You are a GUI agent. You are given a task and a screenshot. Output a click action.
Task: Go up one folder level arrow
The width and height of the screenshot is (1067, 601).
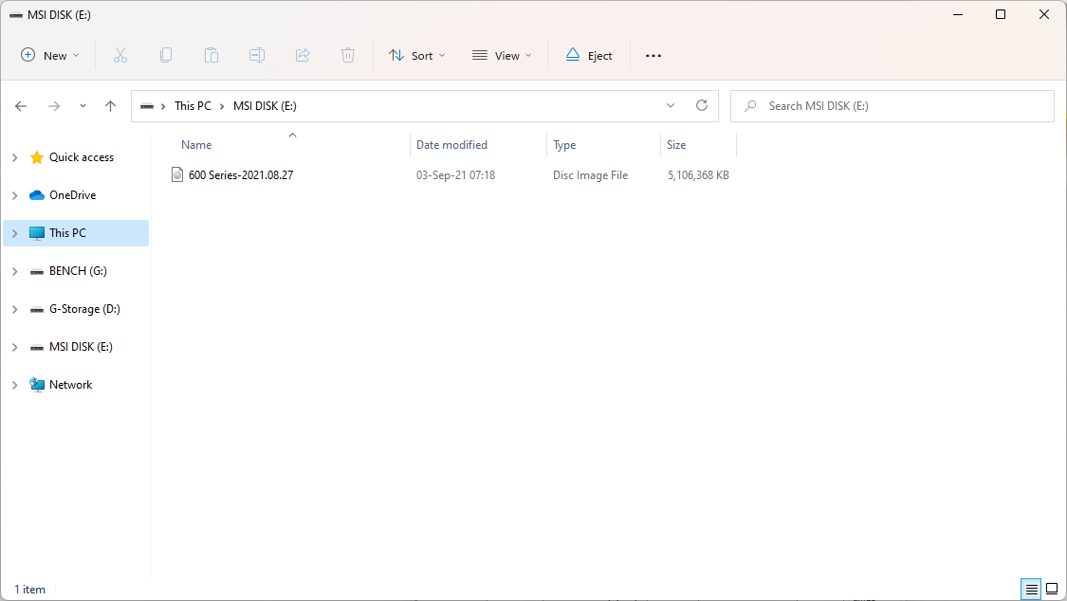110,106
